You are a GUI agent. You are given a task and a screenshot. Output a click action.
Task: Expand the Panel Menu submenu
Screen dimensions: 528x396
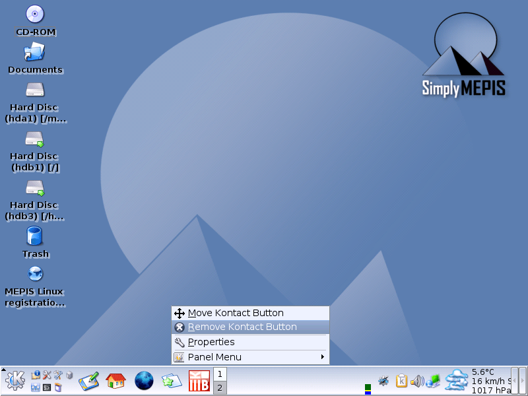[249, 356]
